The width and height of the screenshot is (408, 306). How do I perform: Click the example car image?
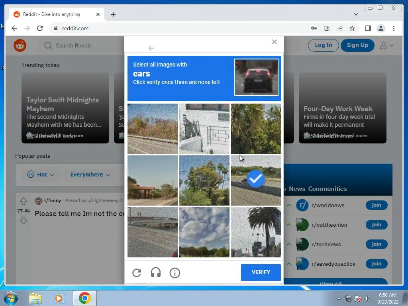256,77
